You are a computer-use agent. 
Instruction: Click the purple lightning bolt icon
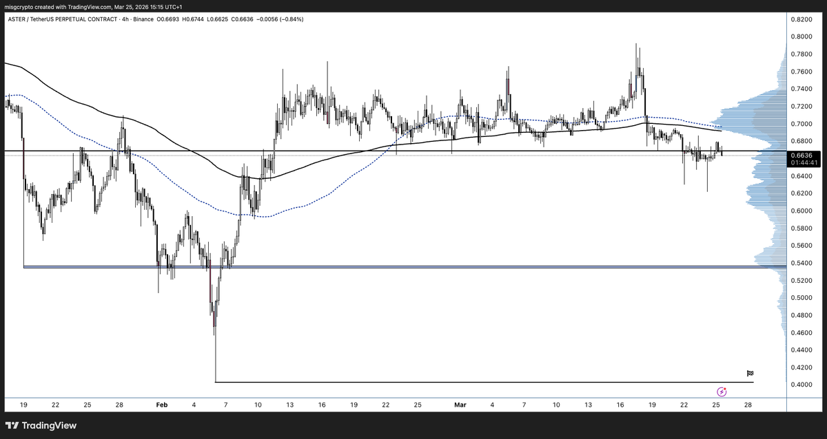click(x=721, y=392)
